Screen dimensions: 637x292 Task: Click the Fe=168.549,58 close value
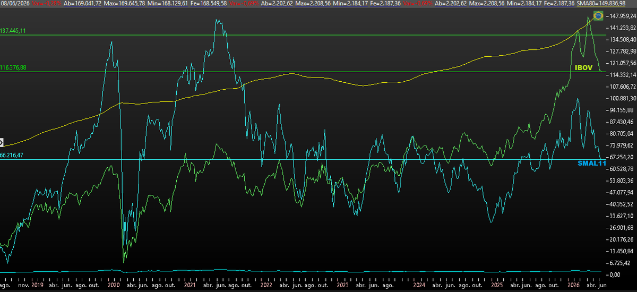click(208, 3)
